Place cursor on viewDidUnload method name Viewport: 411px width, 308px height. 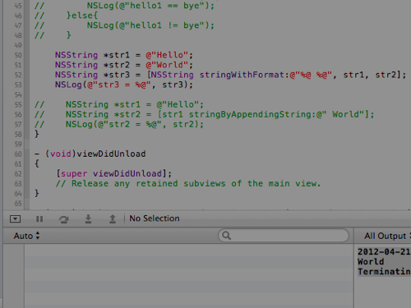(111, 154)
